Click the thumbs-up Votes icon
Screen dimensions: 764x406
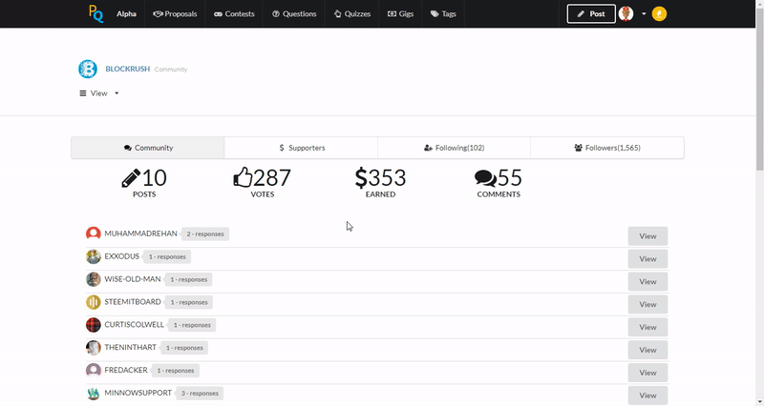point(244,177)
